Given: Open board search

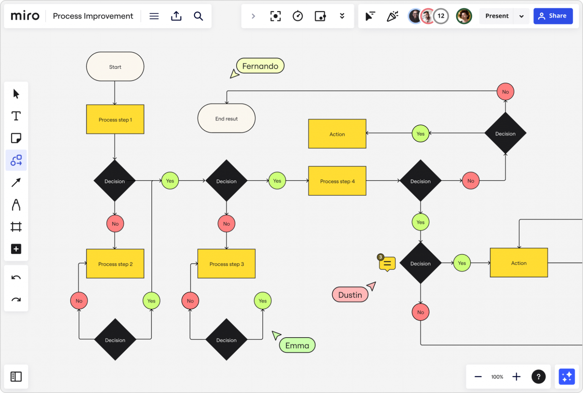Looking at the screenshot, I should (x=199, y=16).
